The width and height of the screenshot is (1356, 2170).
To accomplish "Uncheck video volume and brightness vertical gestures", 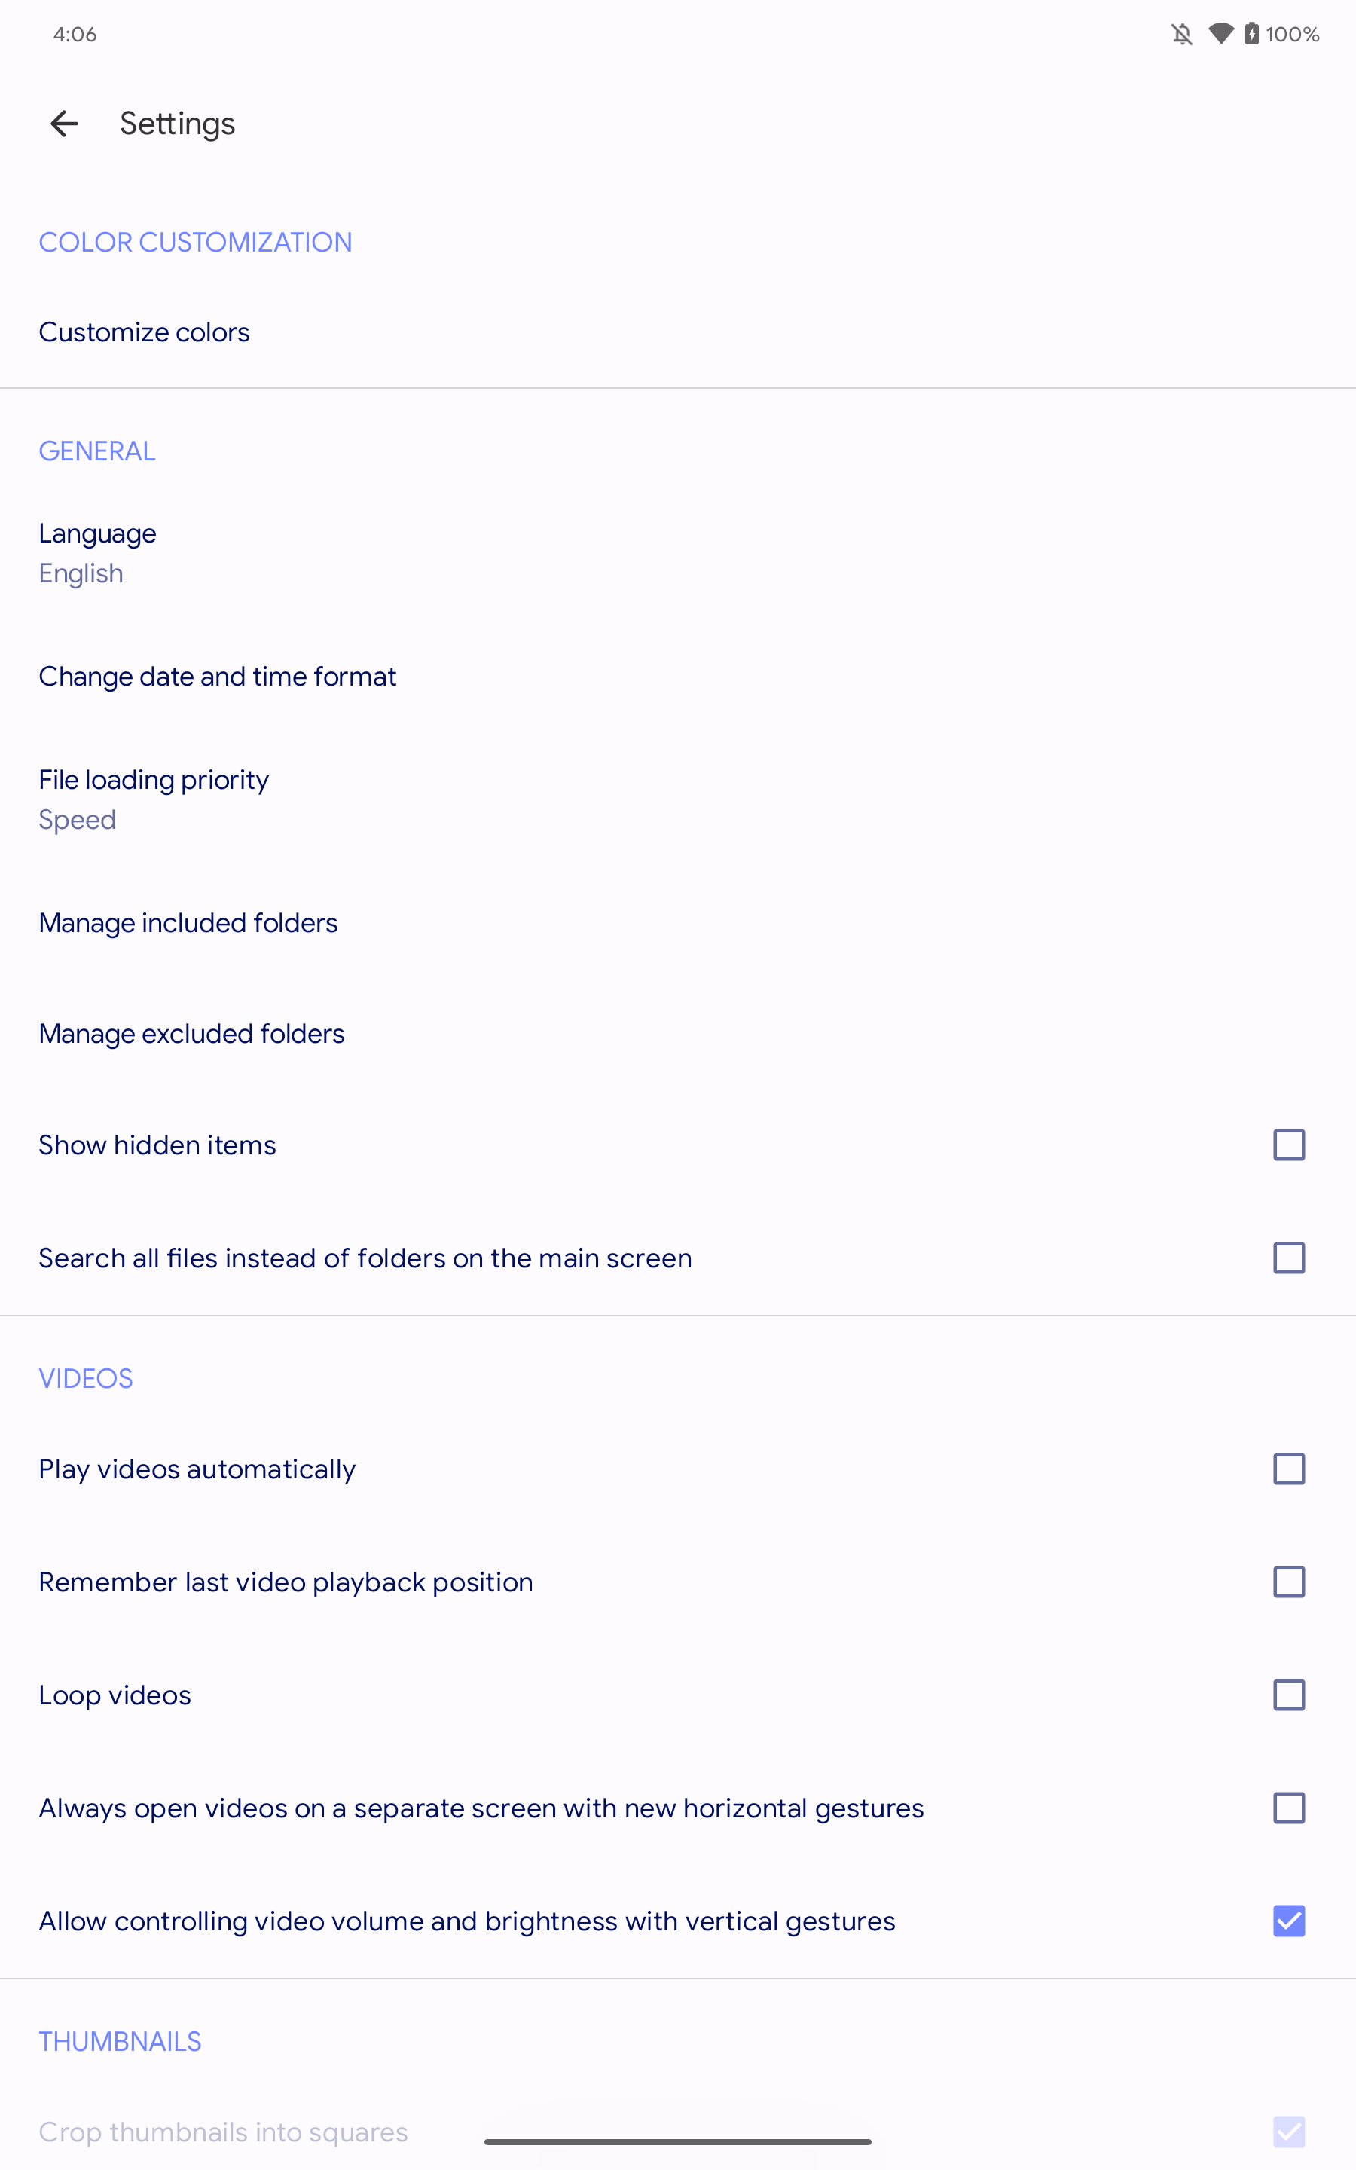I will point(1289,1921).
